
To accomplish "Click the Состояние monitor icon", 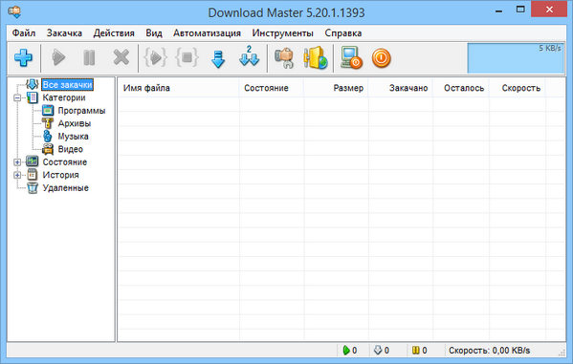I will [x=33, y=161].
